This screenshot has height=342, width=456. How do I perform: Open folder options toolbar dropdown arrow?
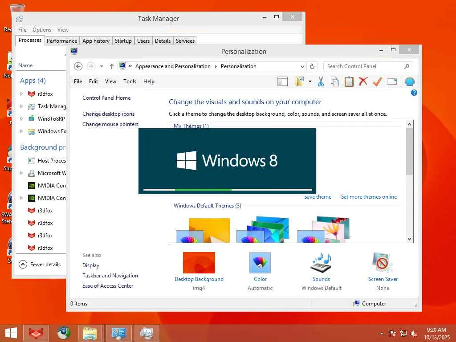coord(310,82)
